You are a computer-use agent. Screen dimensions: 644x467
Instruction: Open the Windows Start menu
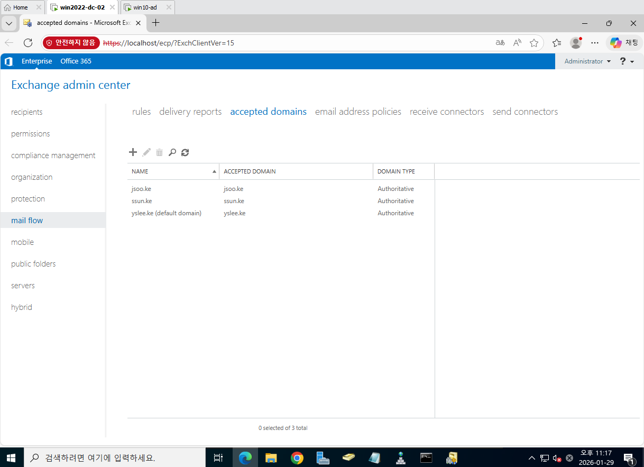click(11, 457)
